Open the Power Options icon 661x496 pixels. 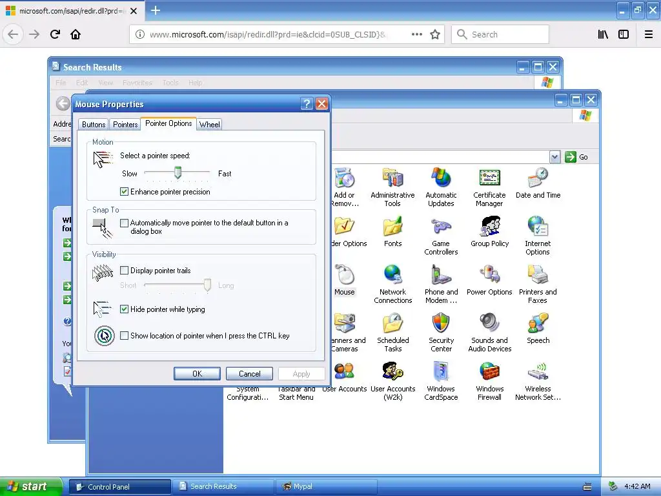[489, 280]
